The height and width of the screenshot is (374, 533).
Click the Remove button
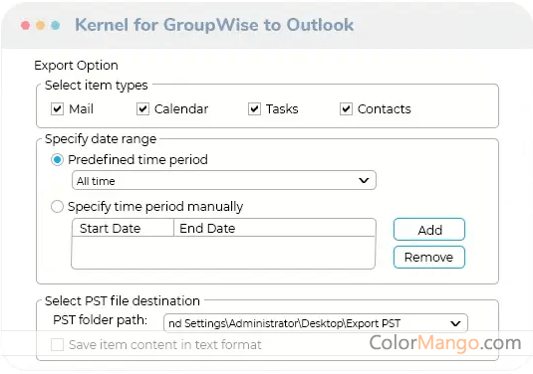pos(429,257)
